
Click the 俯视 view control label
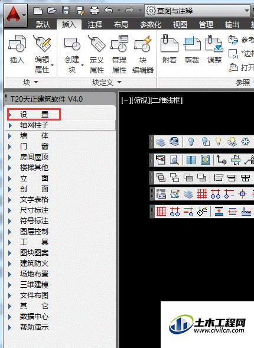[x=141, y=100]
